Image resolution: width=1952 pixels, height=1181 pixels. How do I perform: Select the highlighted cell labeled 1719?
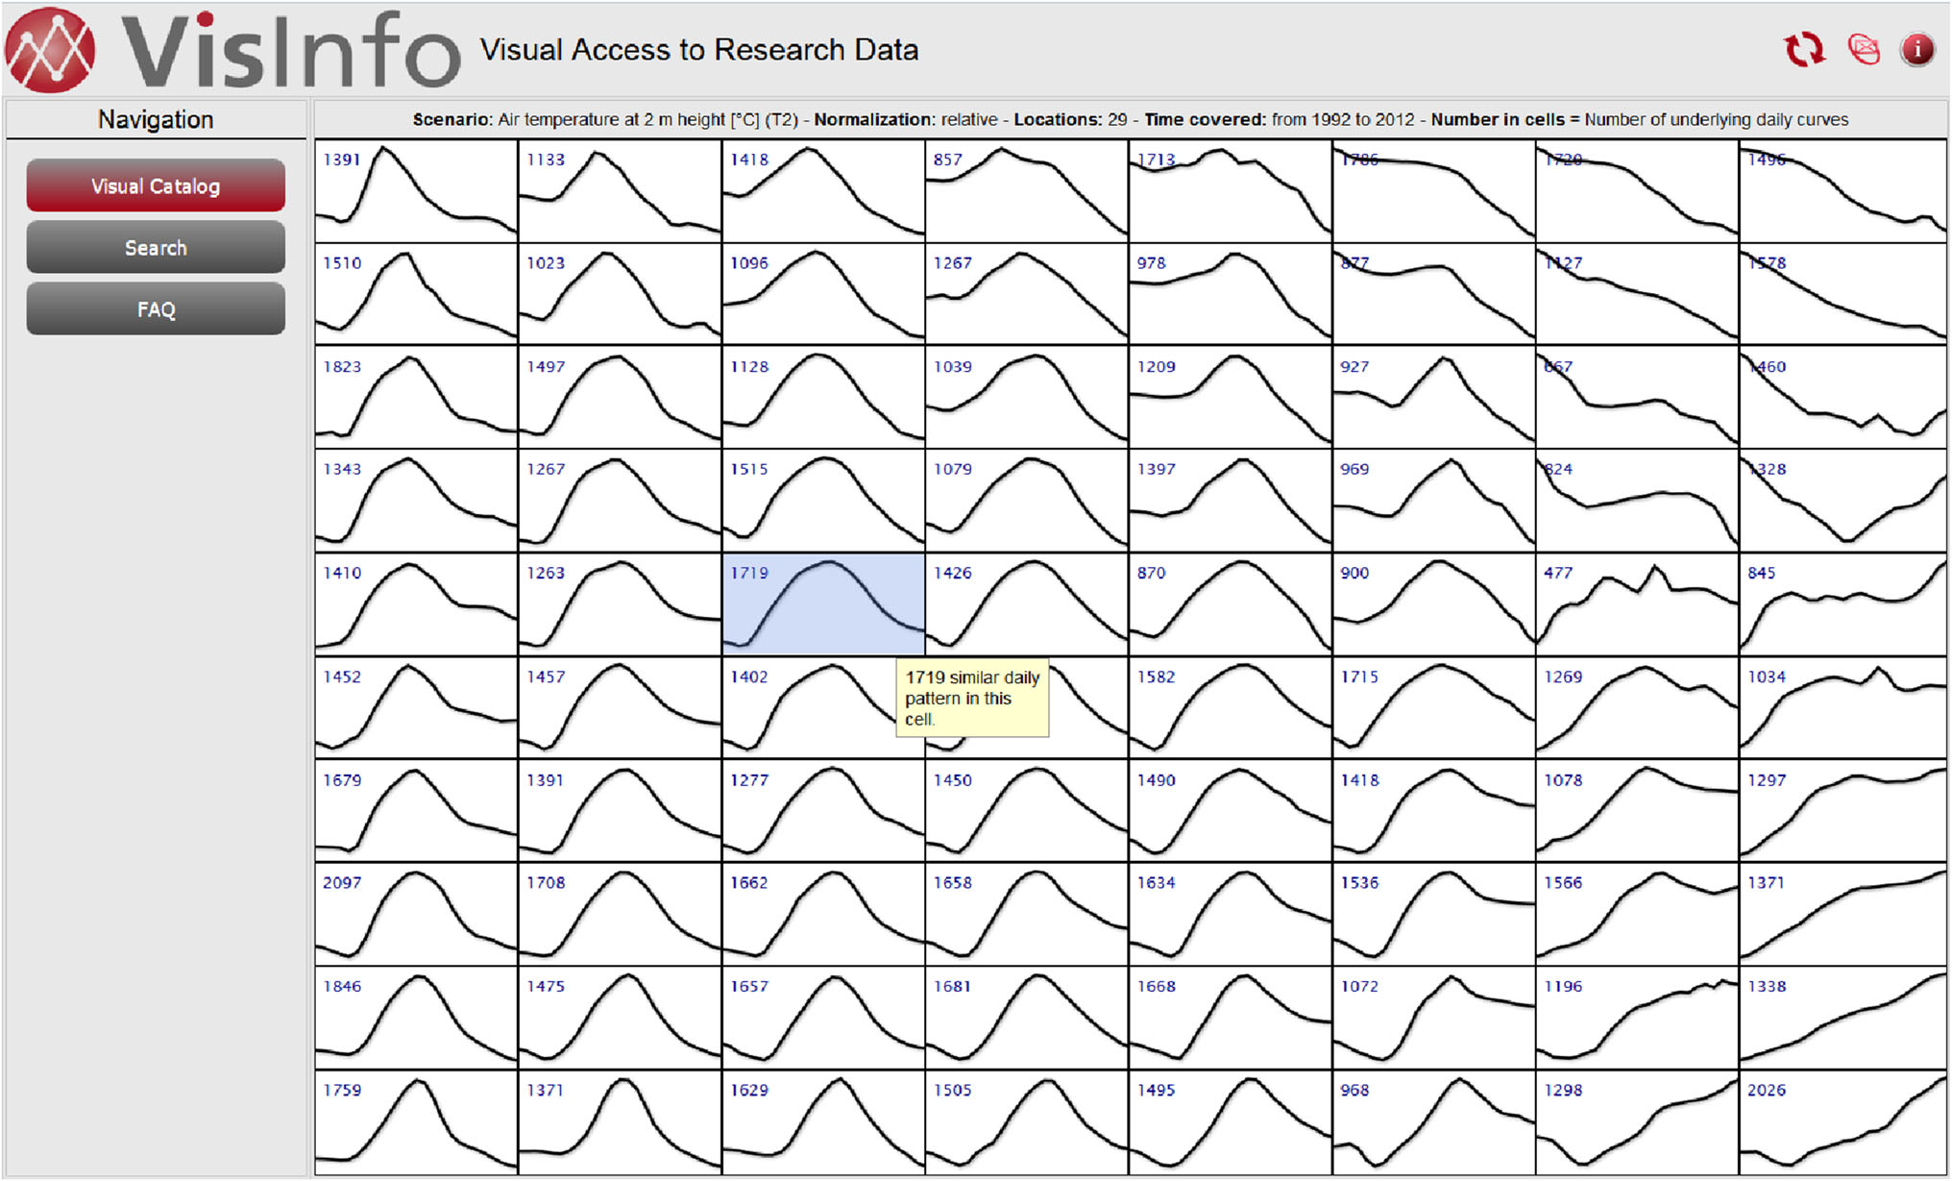(822, 603)
